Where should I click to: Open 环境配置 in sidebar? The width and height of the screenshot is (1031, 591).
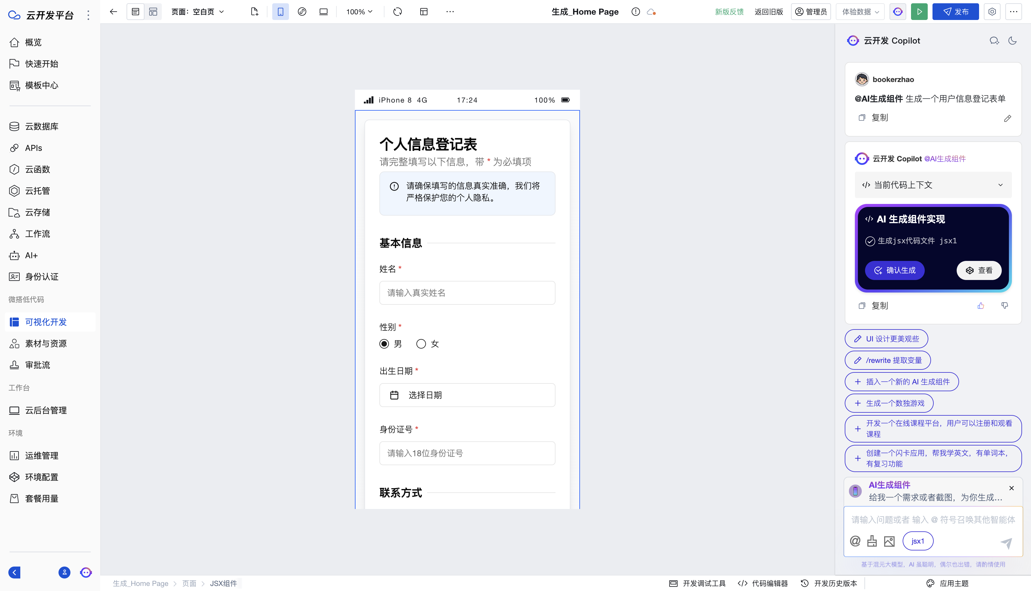pos(50,477)
